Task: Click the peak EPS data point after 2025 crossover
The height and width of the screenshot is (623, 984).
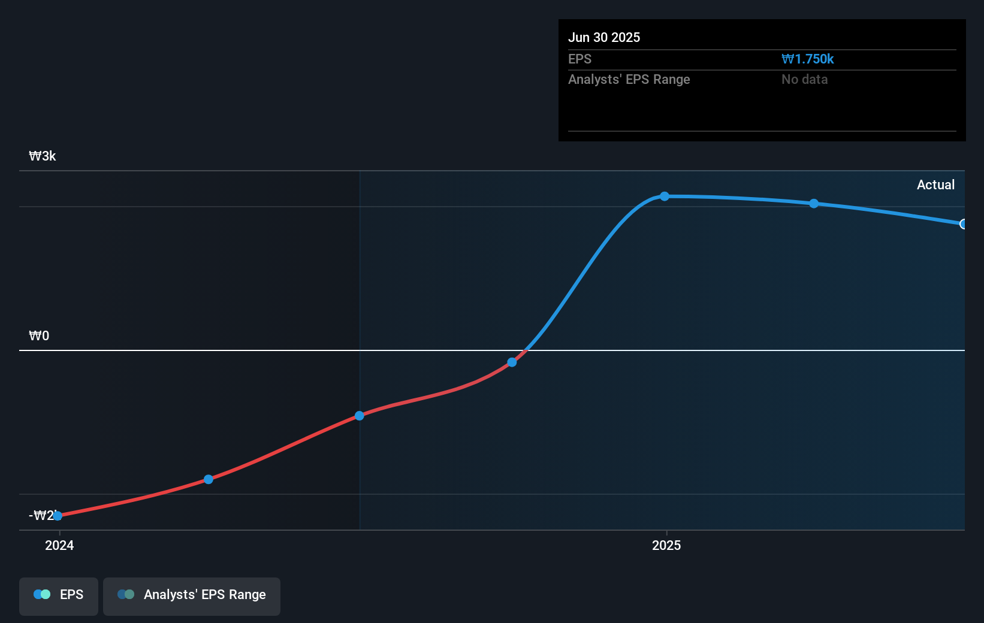Action: pos(664,196)
